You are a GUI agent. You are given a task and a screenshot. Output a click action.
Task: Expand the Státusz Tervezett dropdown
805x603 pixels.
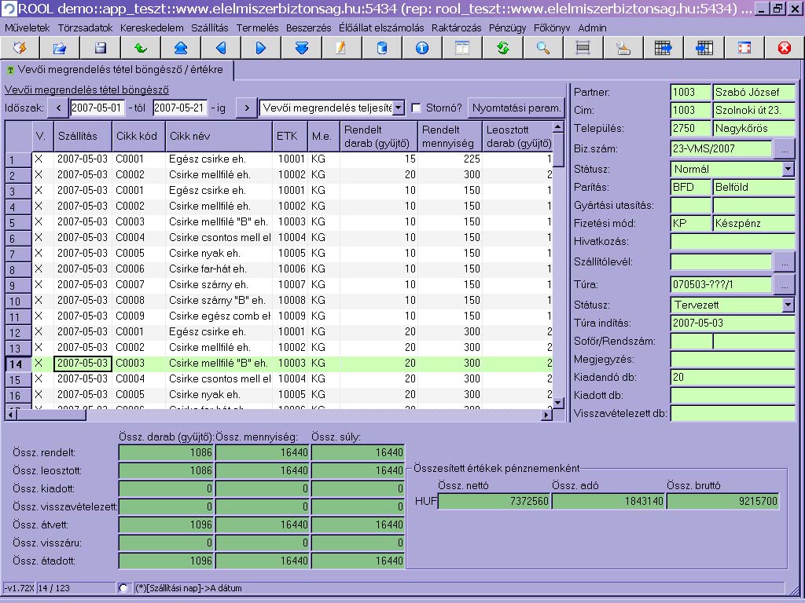(788, 305)
